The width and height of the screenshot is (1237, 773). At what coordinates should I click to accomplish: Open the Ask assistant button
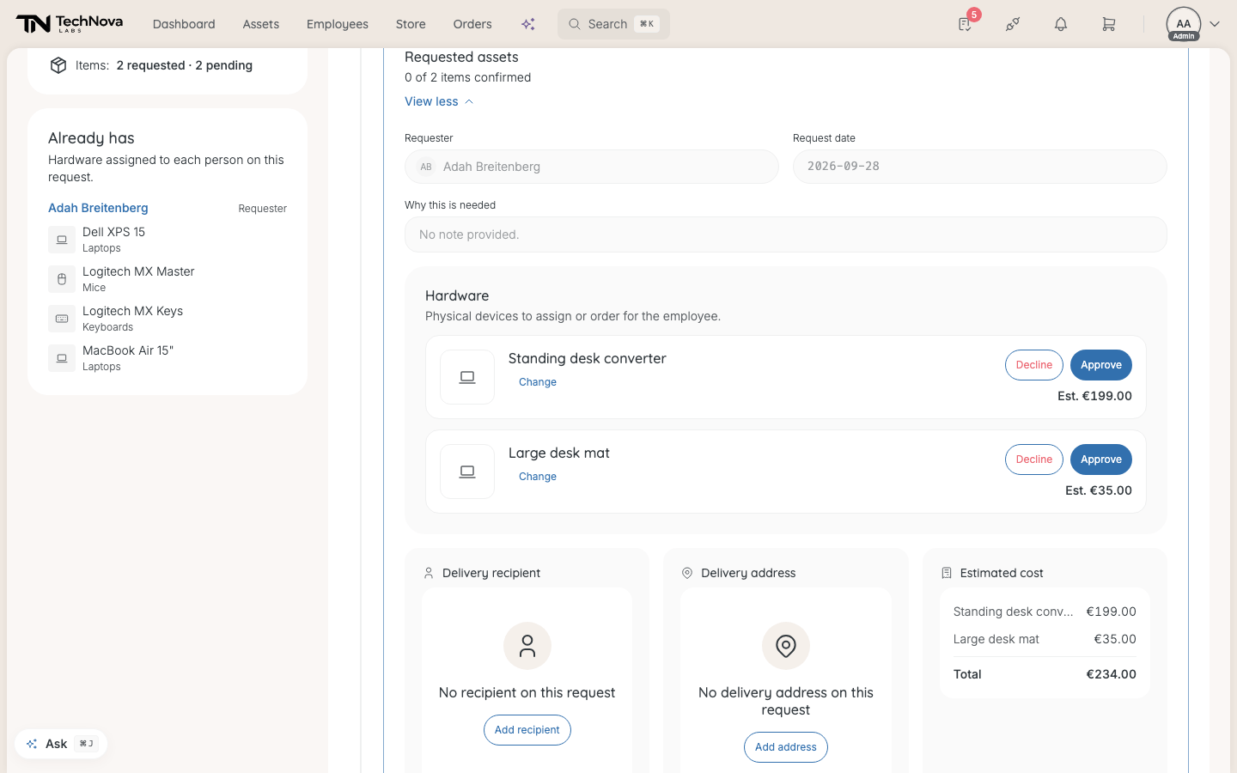pyautogui.click(x=61, y=744)
